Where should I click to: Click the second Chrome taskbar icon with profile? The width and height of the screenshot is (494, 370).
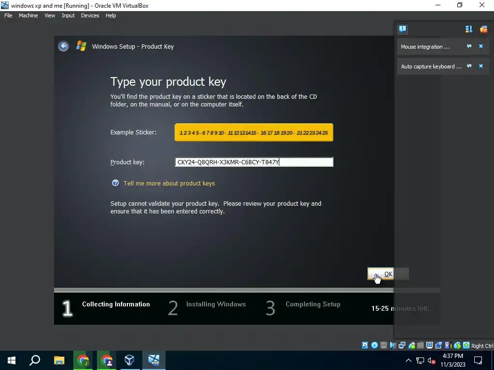tap(107, 360)
